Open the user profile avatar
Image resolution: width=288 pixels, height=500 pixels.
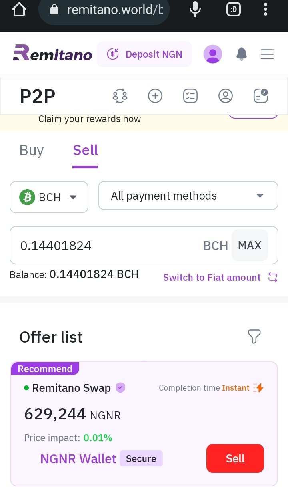coord(213,54)
